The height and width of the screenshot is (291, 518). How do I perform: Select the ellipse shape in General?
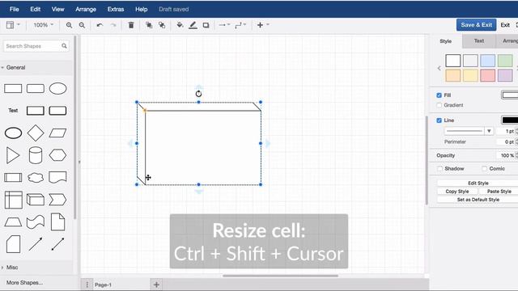(57, 88)
